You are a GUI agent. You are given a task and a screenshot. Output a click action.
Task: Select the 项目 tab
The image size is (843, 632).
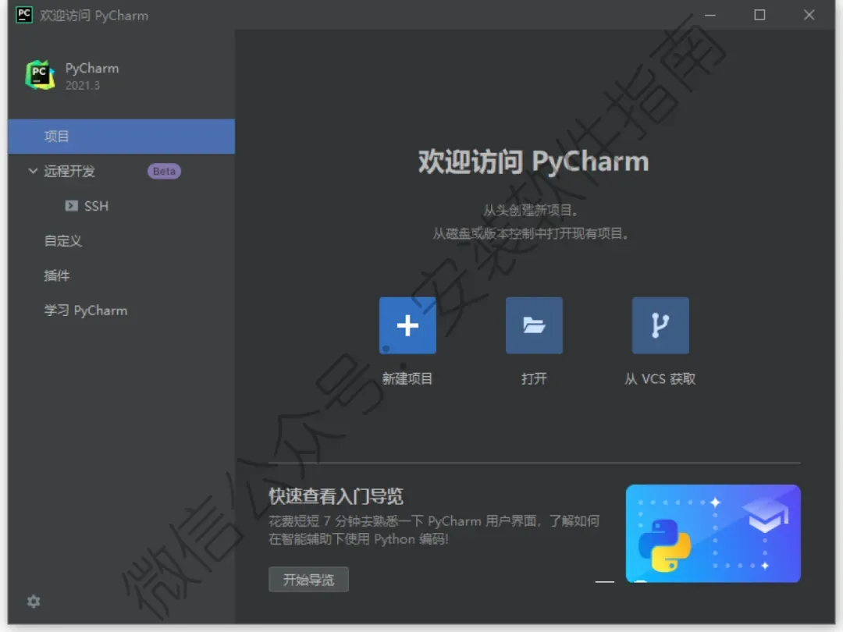pos(122,137)
